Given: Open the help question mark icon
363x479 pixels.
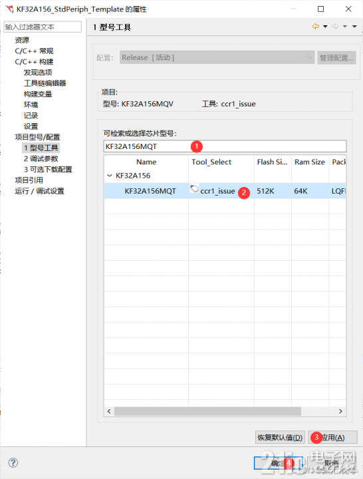Looking at the screenshot, I should pyautogui.click(x=13, y=462).
